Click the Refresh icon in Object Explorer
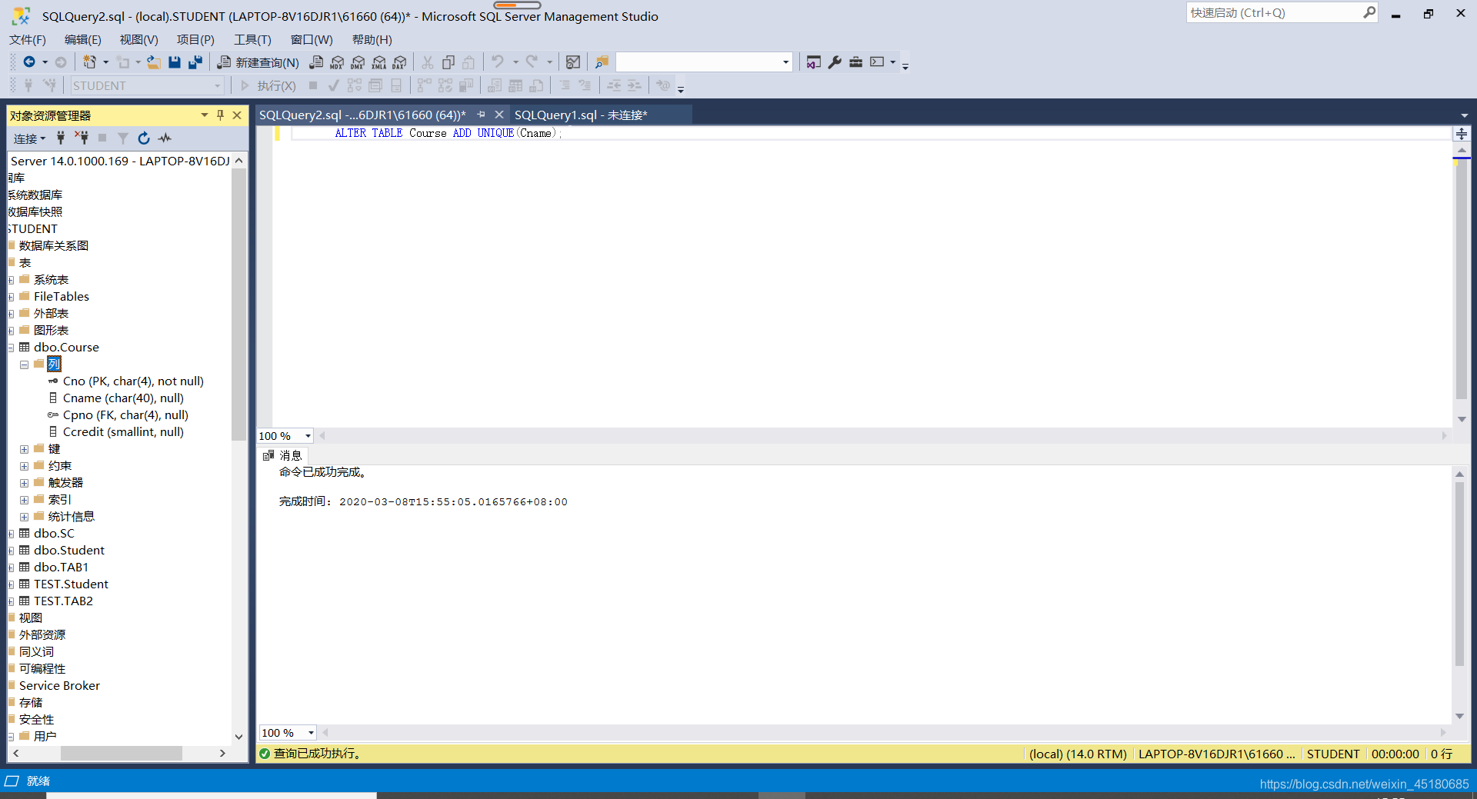 click(143, 138)
